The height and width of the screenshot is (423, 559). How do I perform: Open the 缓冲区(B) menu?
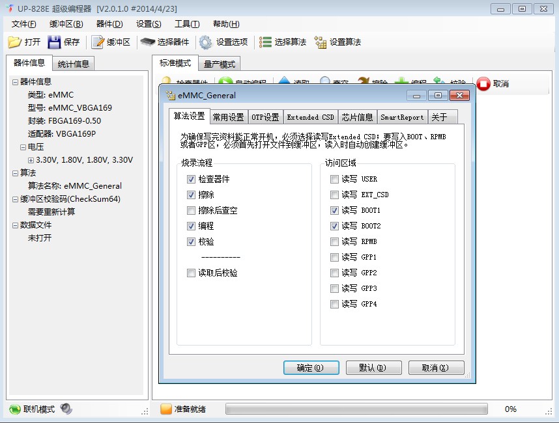click(66, 24)
